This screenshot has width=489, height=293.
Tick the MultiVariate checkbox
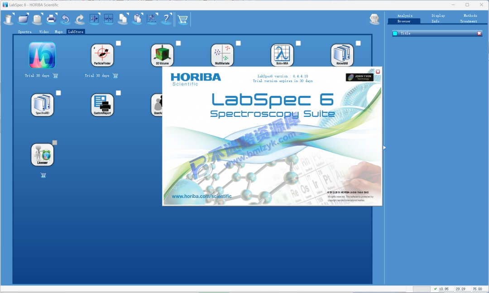point(238,43)
